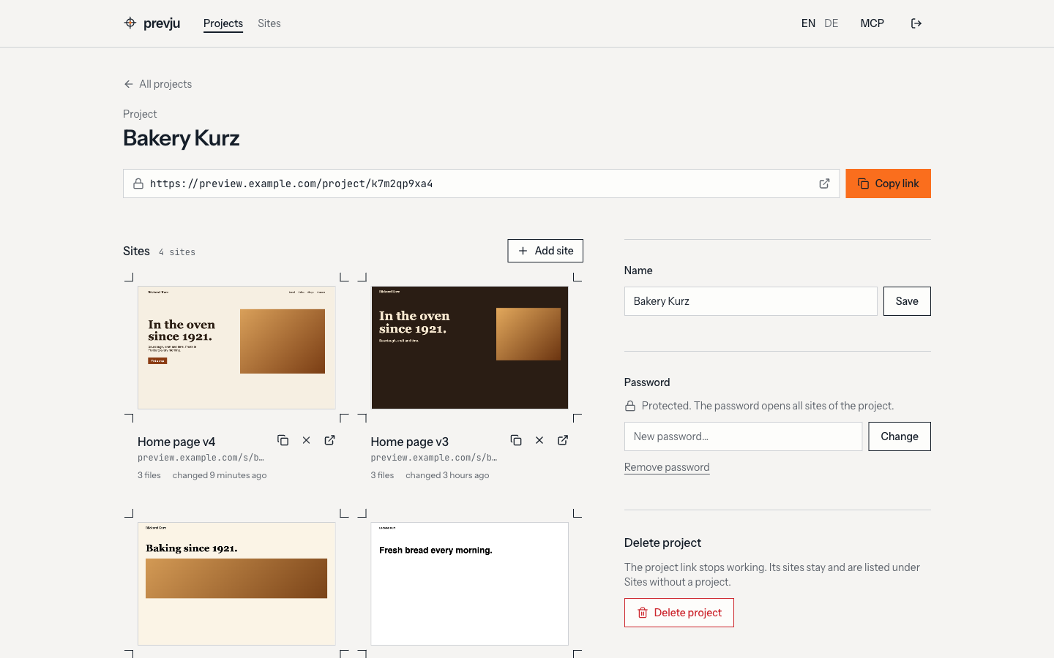
Task: Click lock icon next to Protected text
Action: click(630, 406)
